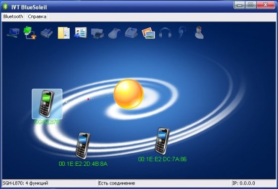The height and width of the screenshot is (189, 278).
Task: Click the 00:1E:E2:DC:7A:86 address label
Action: [162, 159]
